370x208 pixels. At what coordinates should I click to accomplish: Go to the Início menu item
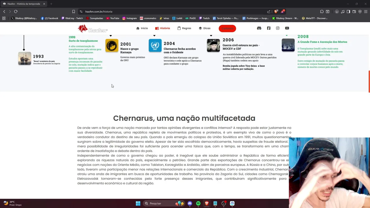click(142, 28)
